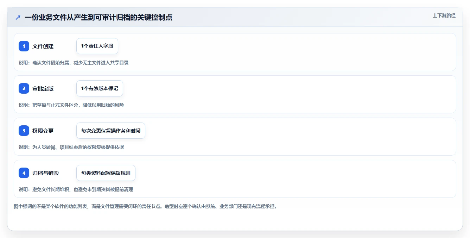Click the 审批定版 step title

43,88
